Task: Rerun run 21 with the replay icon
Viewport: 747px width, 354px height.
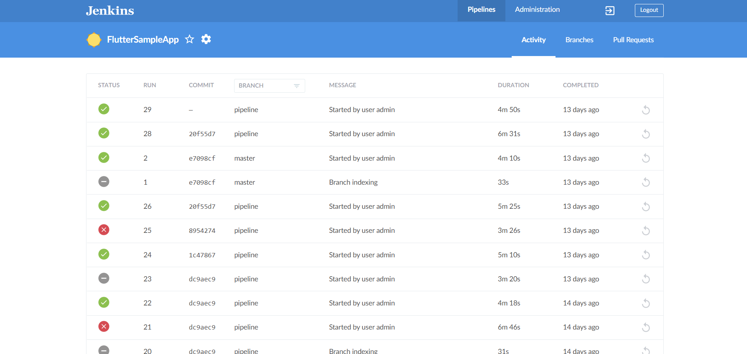Action: (646, 327)
